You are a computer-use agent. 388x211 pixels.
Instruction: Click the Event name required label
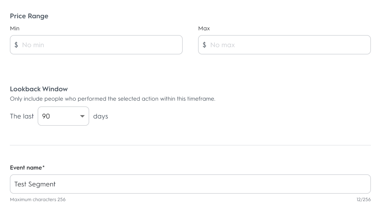(x=27, y=167)
